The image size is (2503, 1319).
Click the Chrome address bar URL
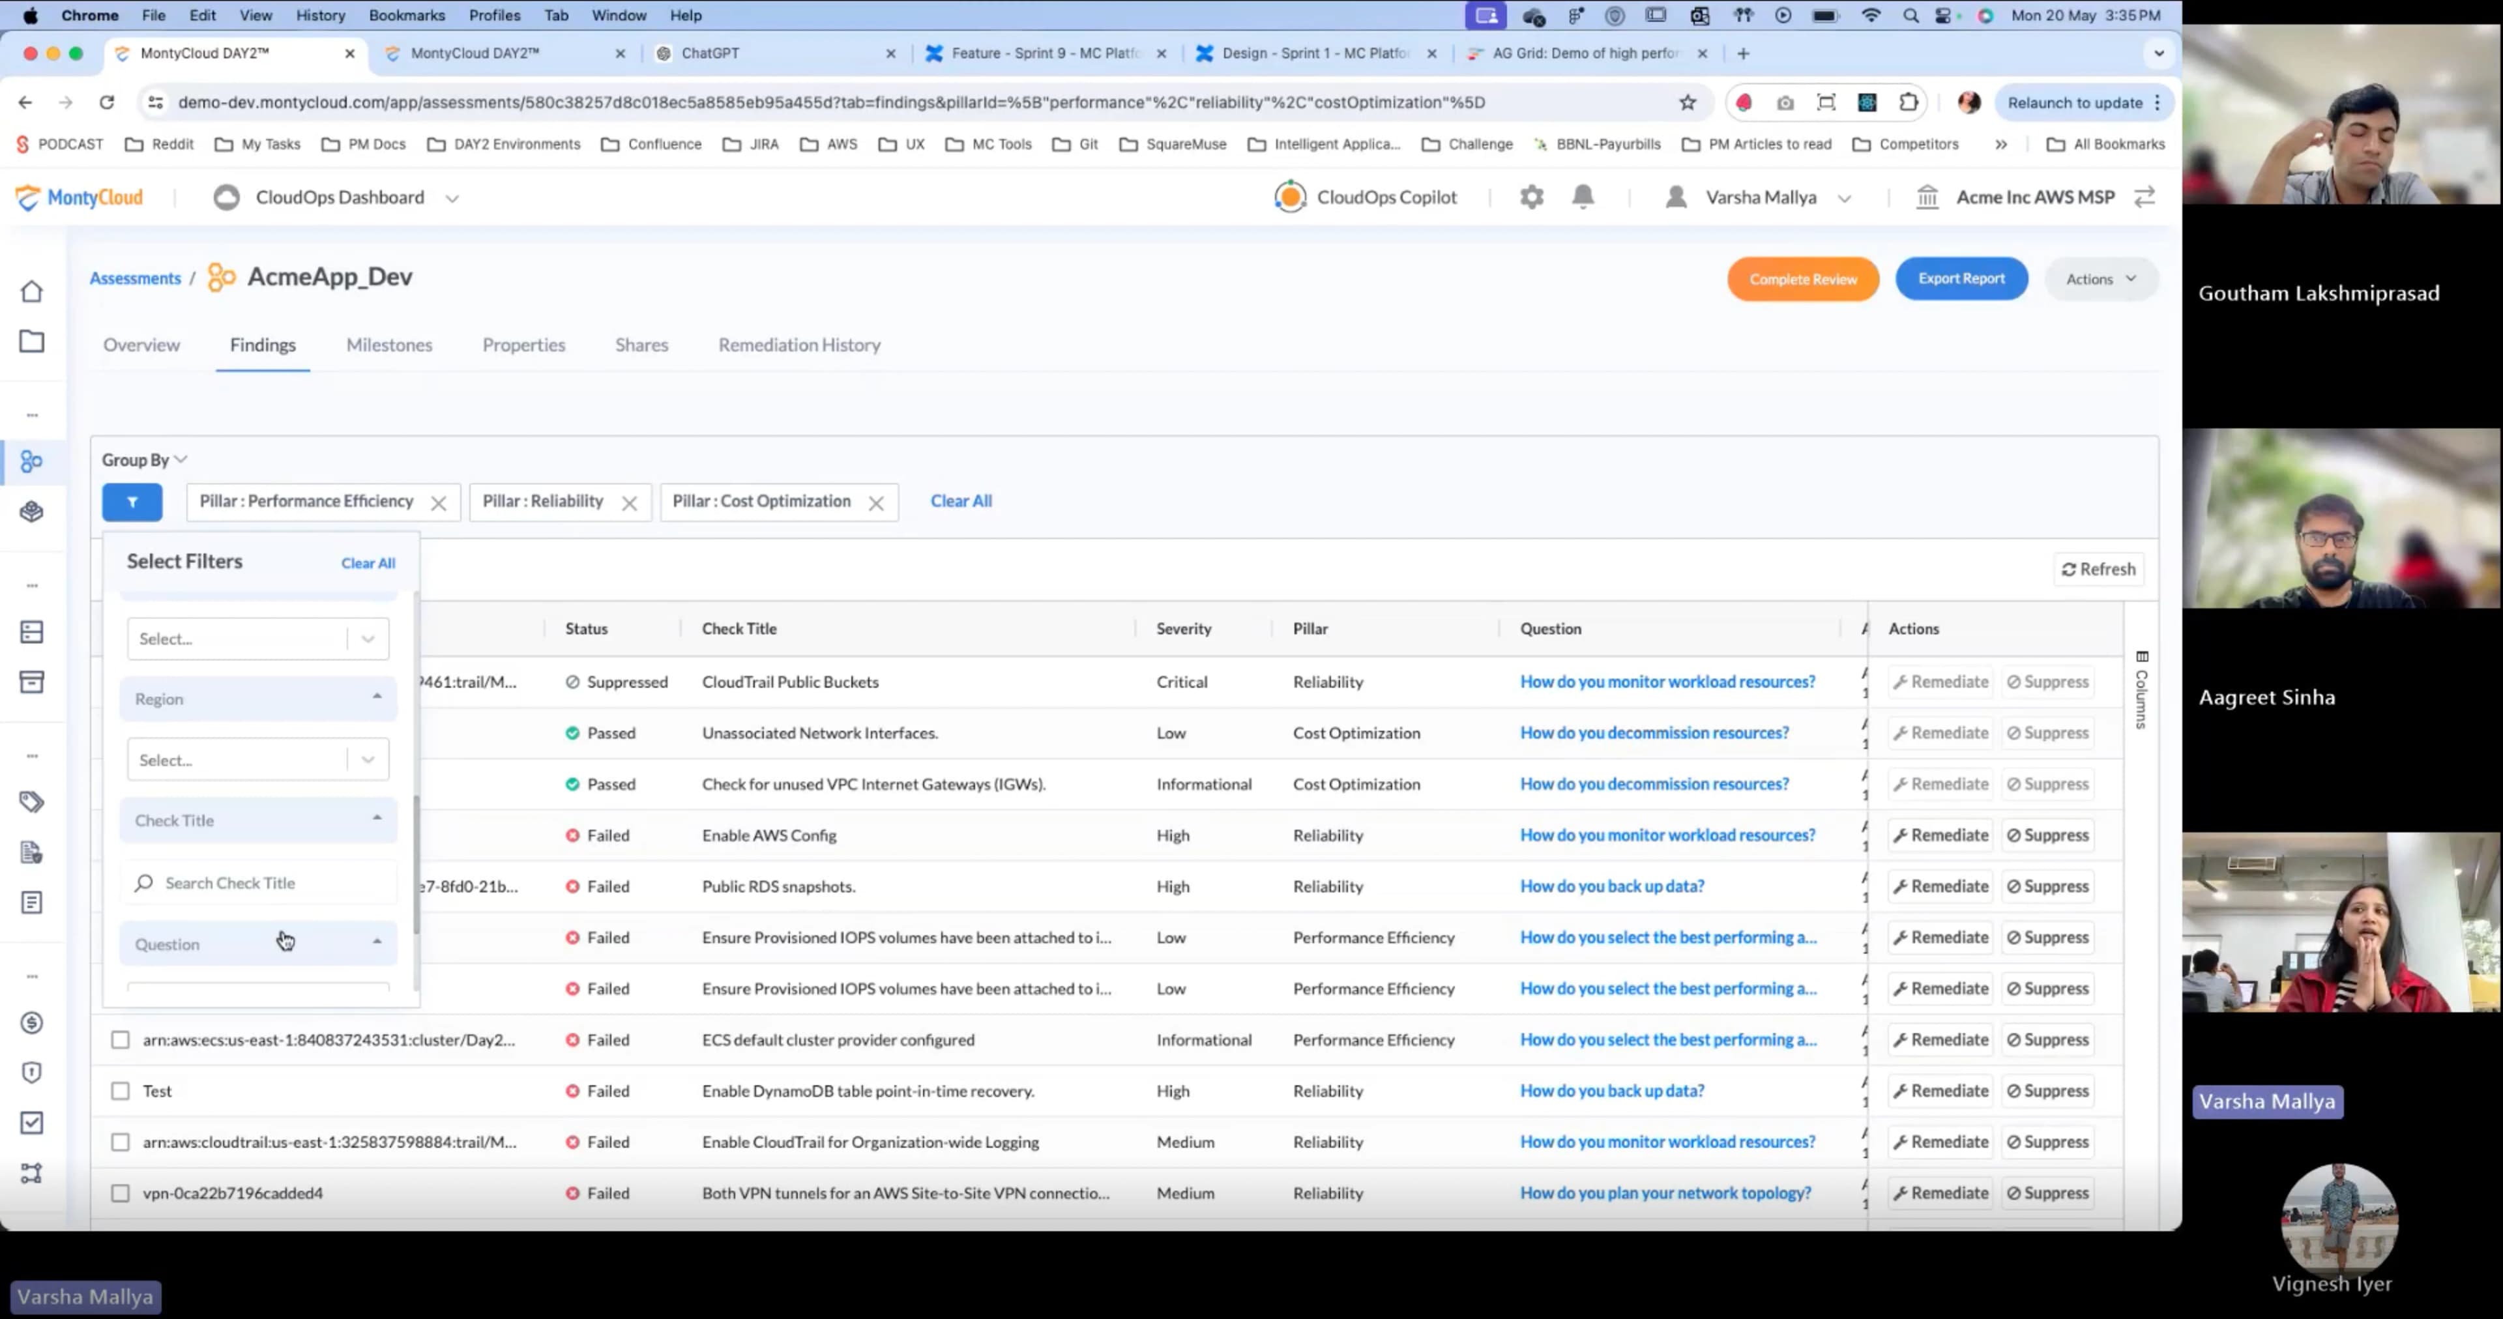[x=832, y=103]
